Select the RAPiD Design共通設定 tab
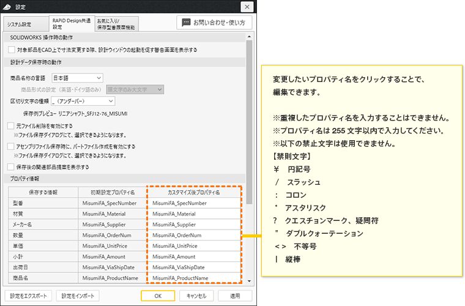Viewport: 465px width, 306px height. pos(72,23)
